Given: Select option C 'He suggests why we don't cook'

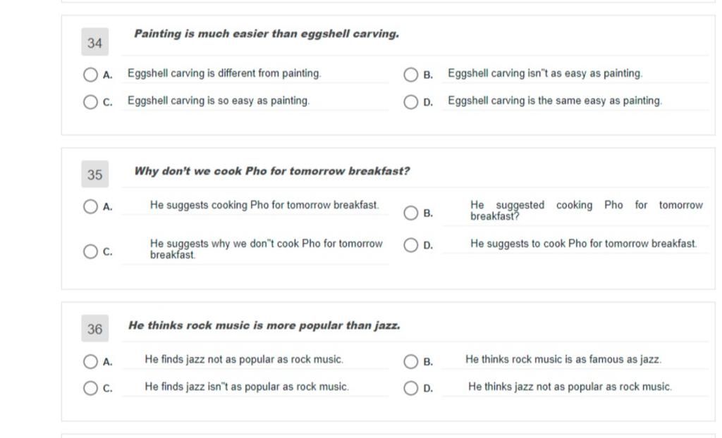Looking at the screenshot, I should [x=90, y=251].
